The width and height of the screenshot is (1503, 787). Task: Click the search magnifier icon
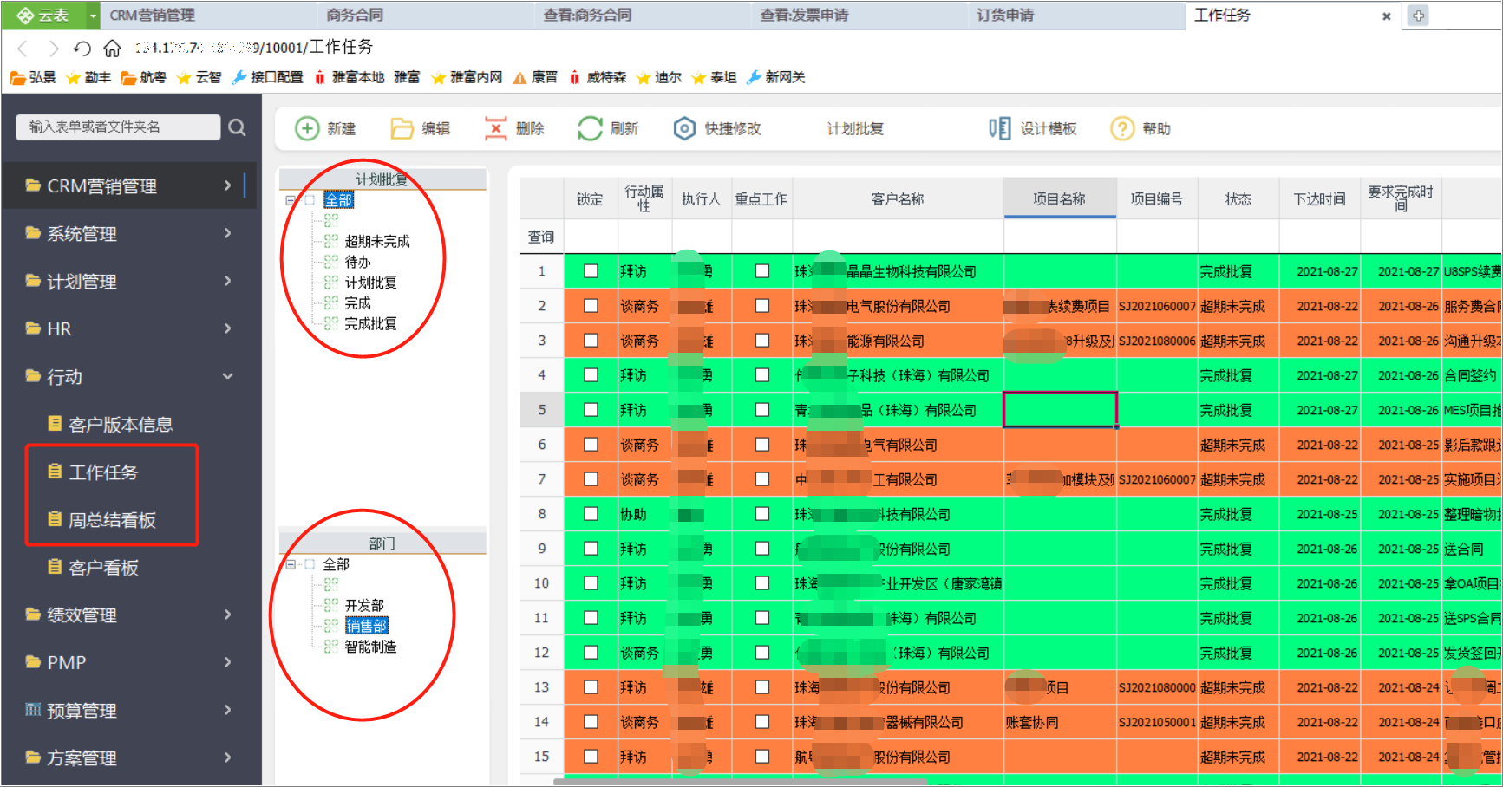click(x=237, y=127)
